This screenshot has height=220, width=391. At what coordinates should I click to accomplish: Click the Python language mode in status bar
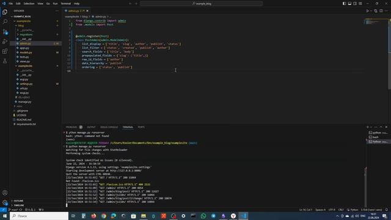[x=354, y=210]
